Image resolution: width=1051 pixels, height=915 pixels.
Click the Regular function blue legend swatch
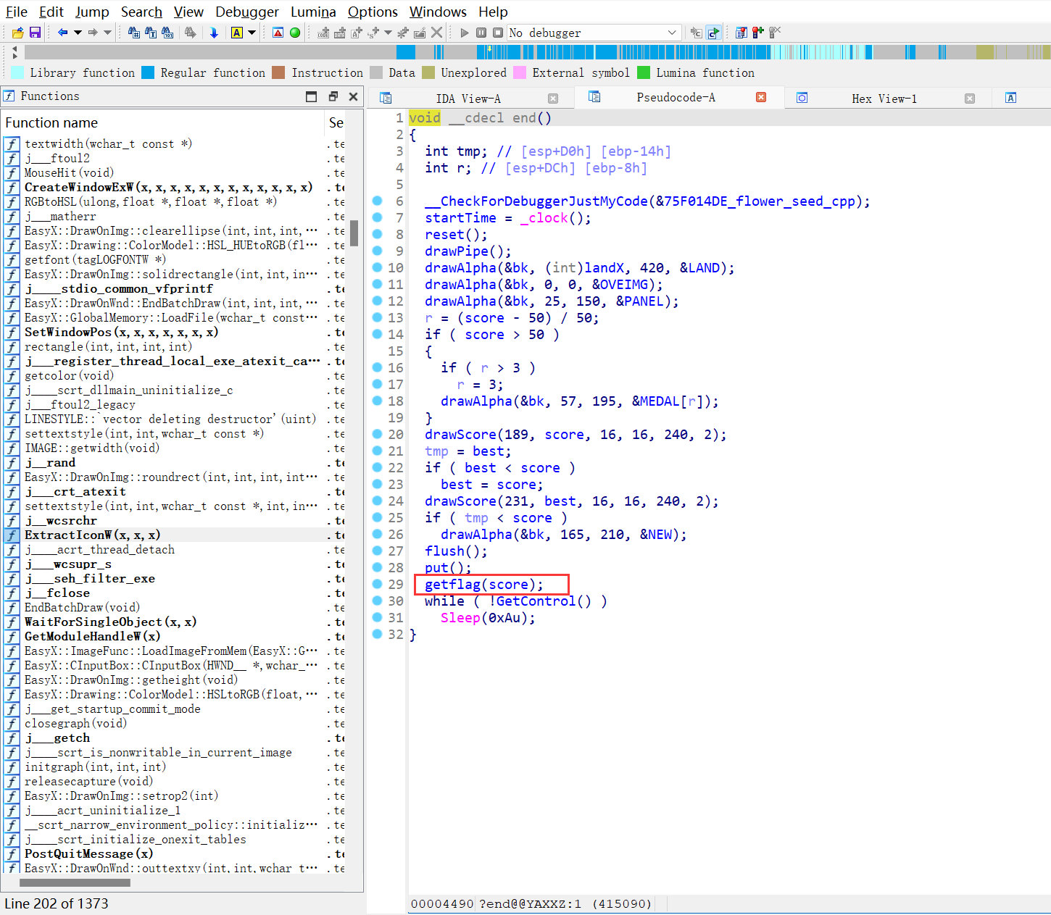(x=148, y=72)
